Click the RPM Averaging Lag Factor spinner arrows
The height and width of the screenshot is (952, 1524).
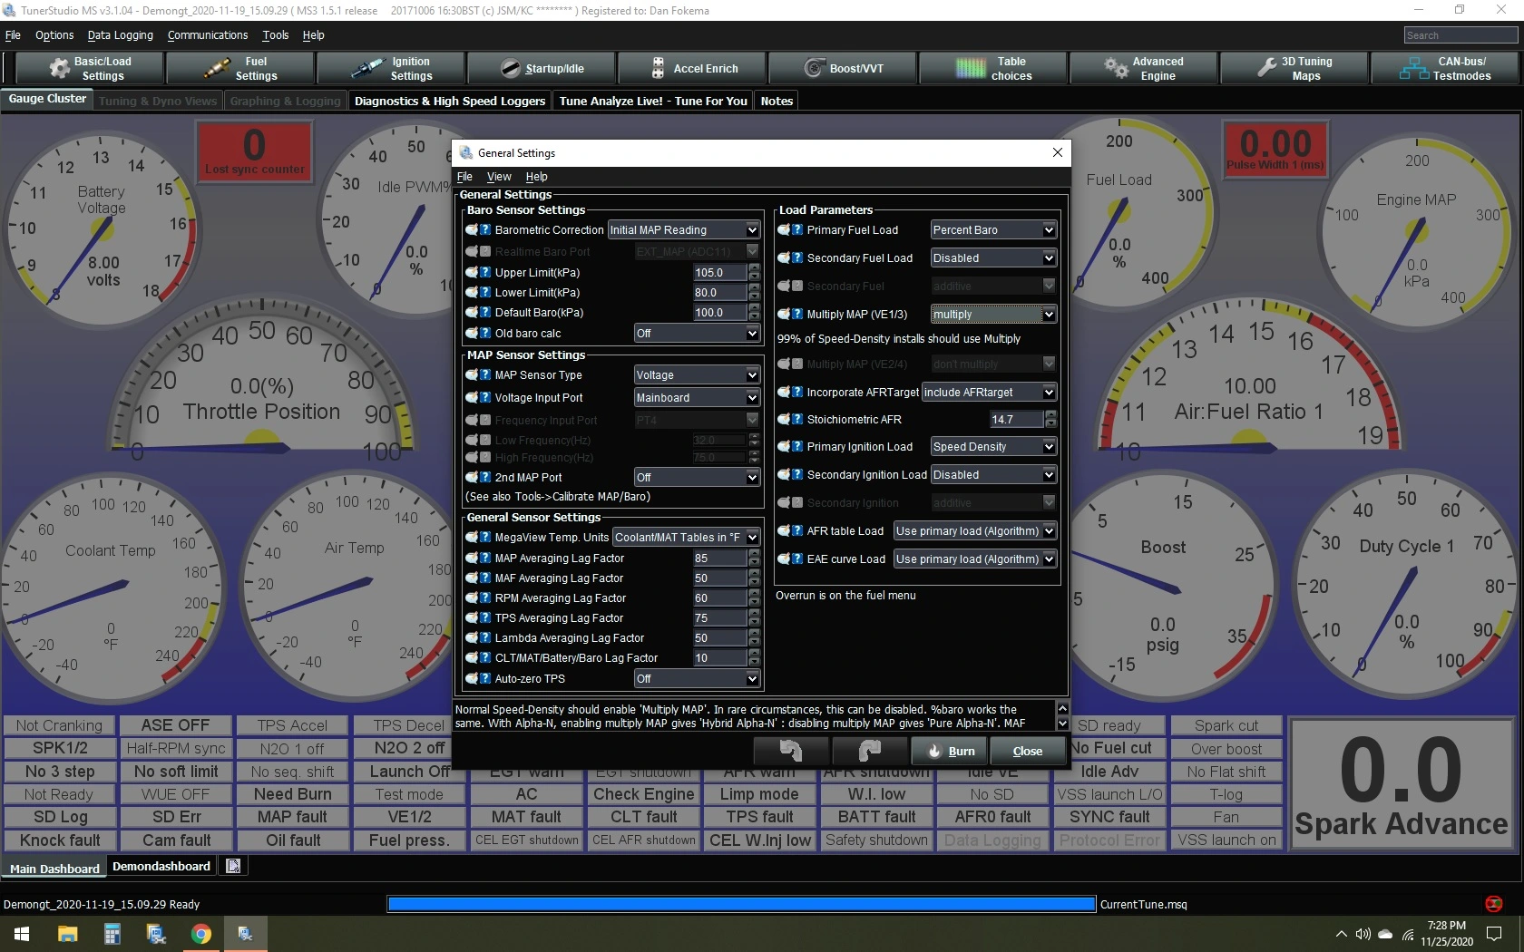pos(754,597)
